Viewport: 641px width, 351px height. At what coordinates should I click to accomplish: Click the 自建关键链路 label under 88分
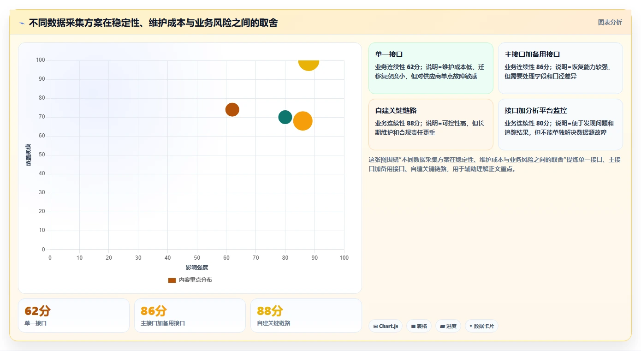(273, 323)
